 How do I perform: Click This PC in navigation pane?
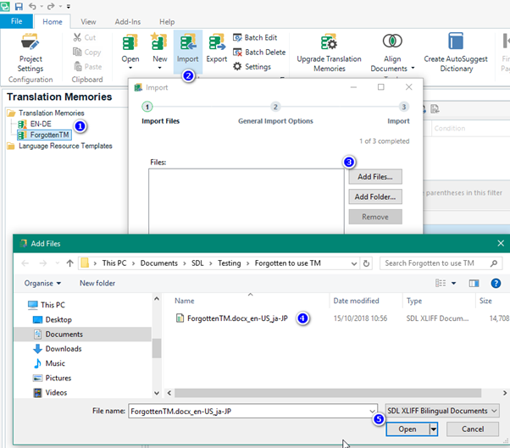(x=47, y=305)
